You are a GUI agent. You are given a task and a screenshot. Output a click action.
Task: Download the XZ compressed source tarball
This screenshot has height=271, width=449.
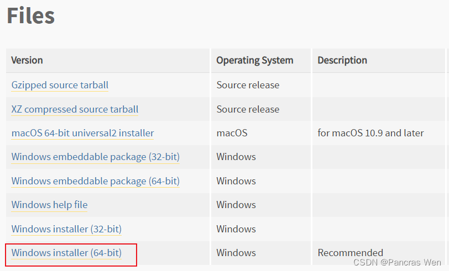[75, 109]
